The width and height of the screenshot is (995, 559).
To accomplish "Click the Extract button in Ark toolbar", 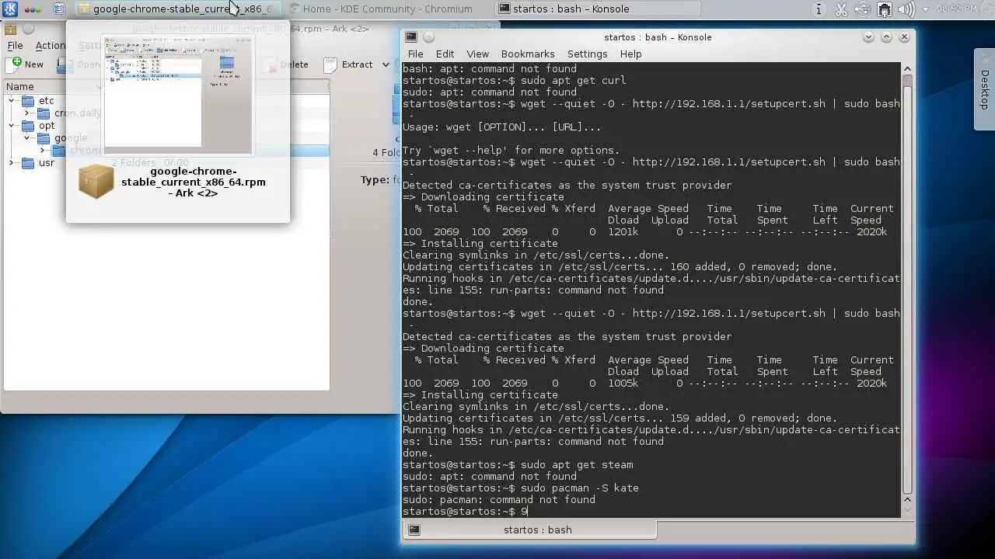I will tap(350, 64).
